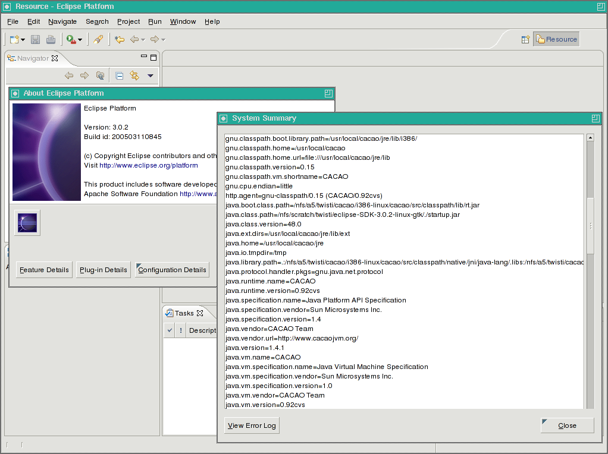
Task: Click the line 'gnu.classpath.vm.shortname=CACAO'
Action: pos(287,176)
